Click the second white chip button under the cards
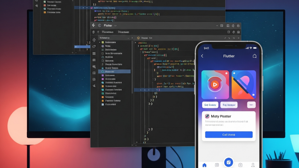The image size is (299, 168). click(229, 105)
